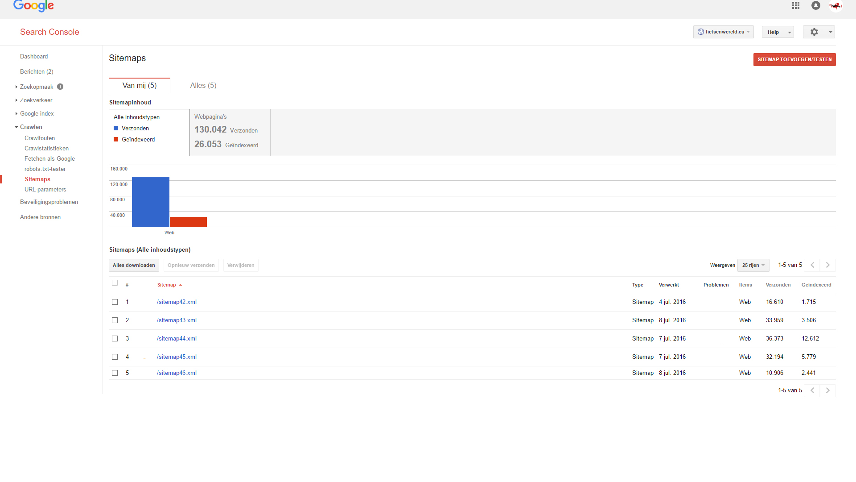Open the /sitemap44.xml link

pos(177,339)
